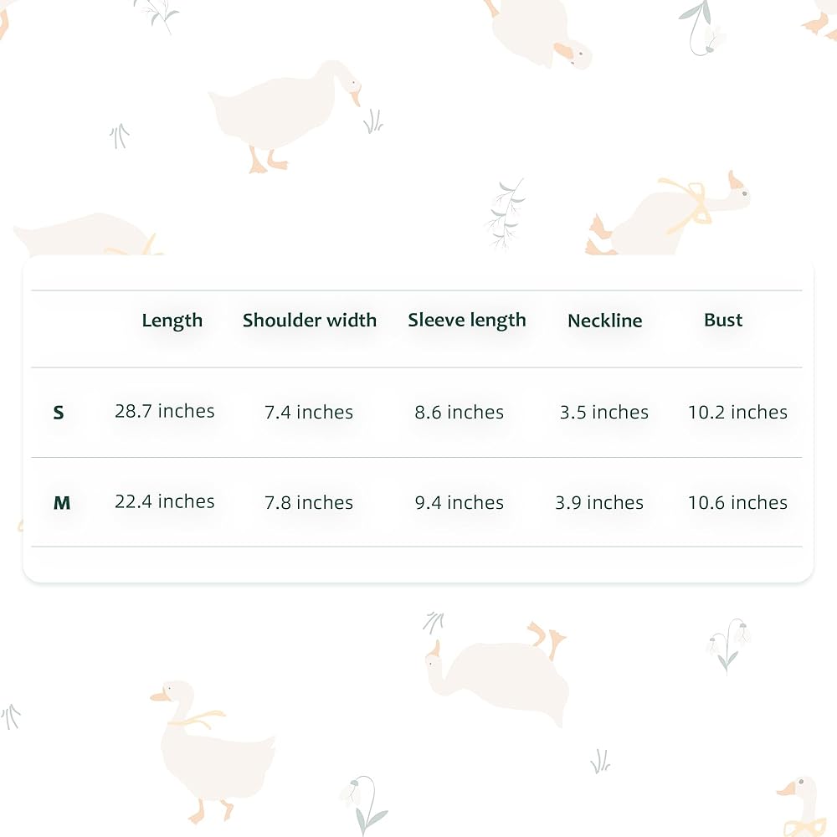
Task: Click the goose pecking at grass
Action: click(x=283, y=113)
